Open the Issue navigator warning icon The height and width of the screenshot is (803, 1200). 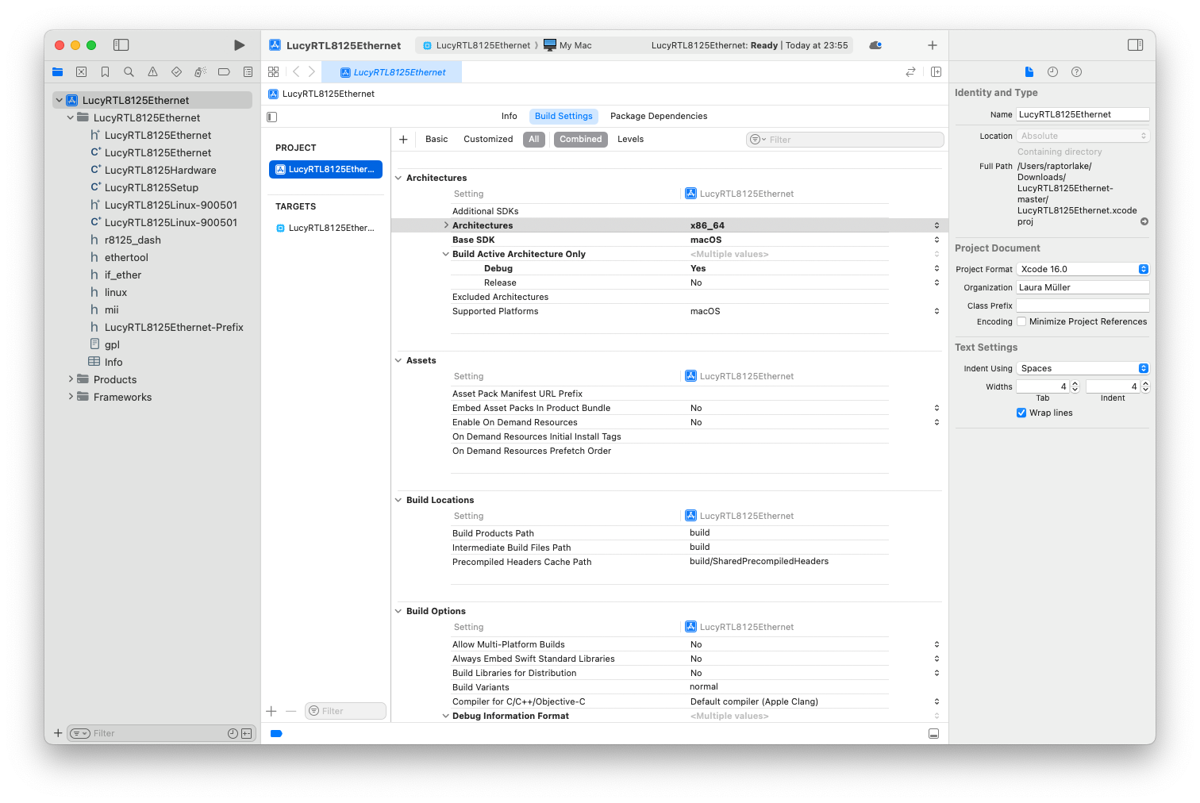[152, 72]
